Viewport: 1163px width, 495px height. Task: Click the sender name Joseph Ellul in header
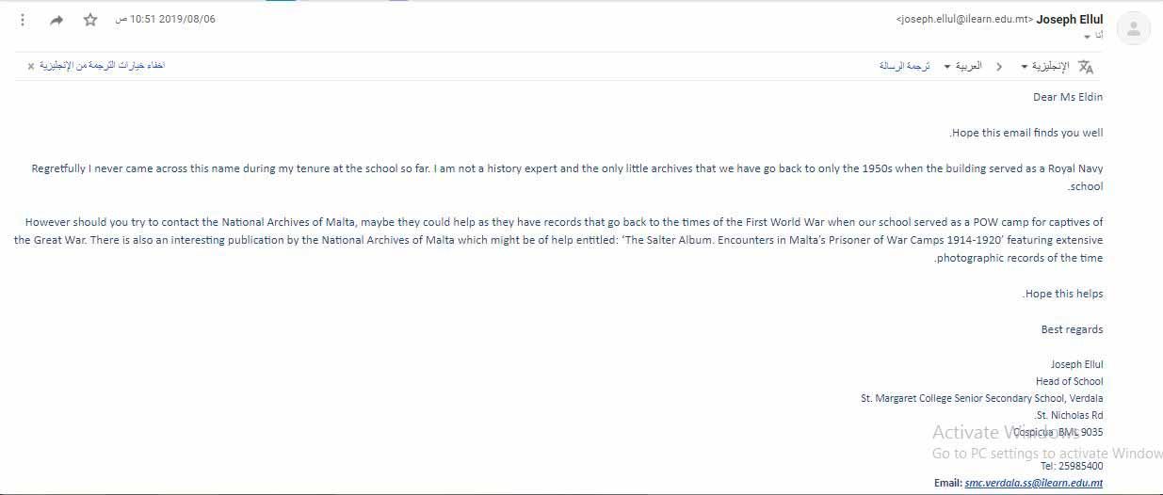(x=1070, y=19)
